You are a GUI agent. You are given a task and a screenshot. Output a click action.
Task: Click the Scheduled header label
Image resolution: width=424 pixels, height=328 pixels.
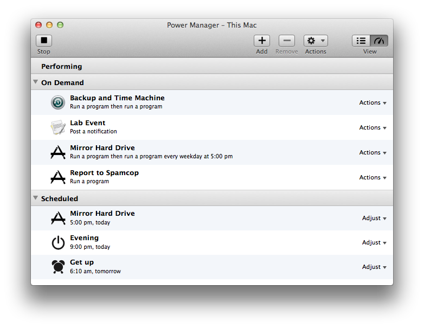tap(60, 199)
